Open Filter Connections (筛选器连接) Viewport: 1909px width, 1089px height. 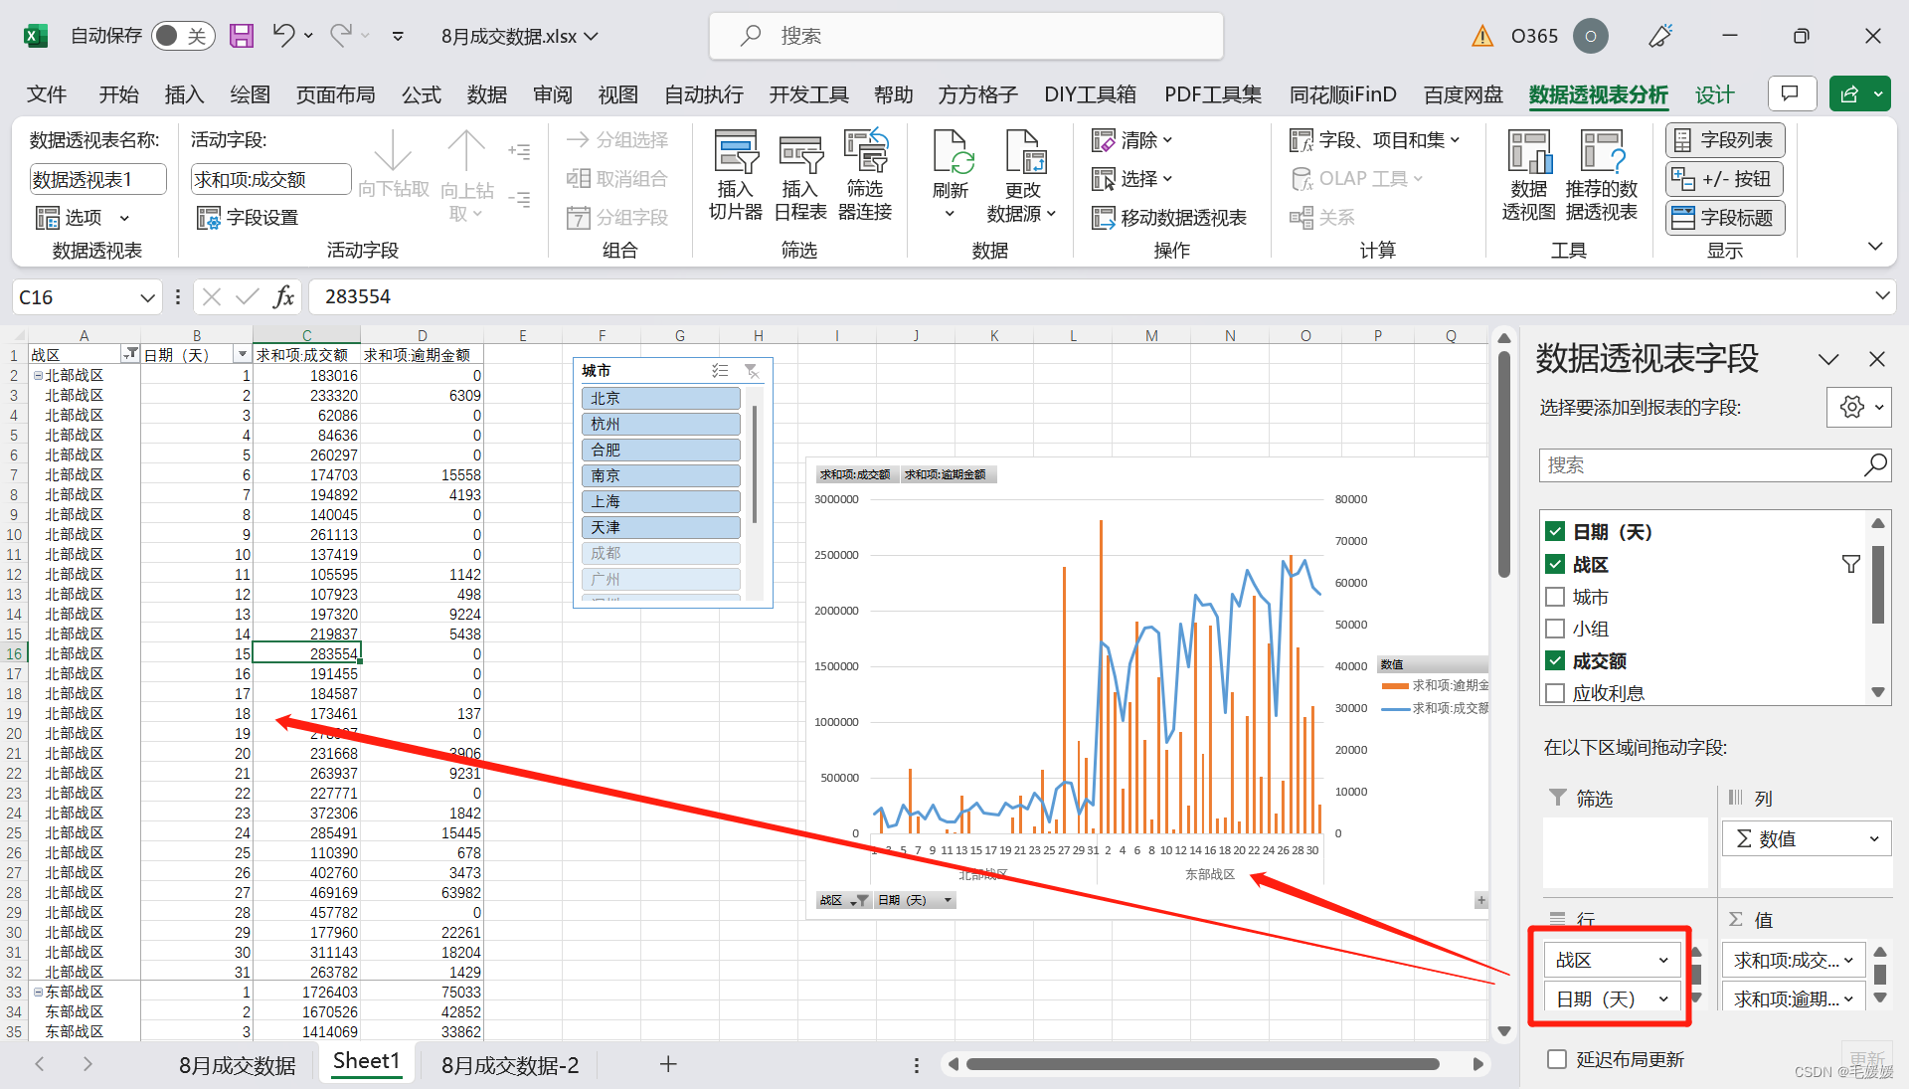click(x=865, y=175)
